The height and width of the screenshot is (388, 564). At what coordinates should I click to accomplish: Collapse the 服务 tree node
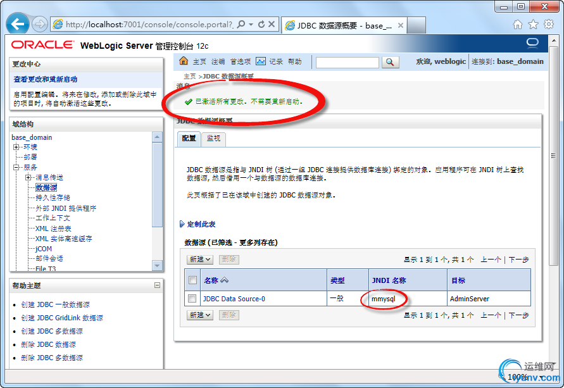(x=16, y=167)
